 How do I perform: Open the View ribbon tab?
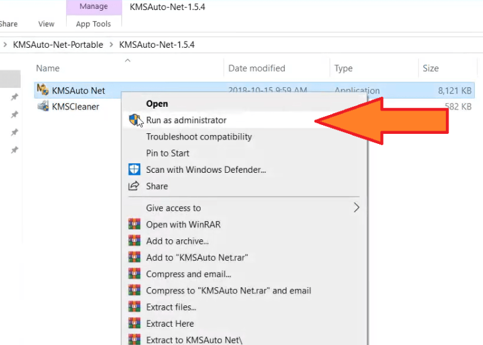point(46,24)
